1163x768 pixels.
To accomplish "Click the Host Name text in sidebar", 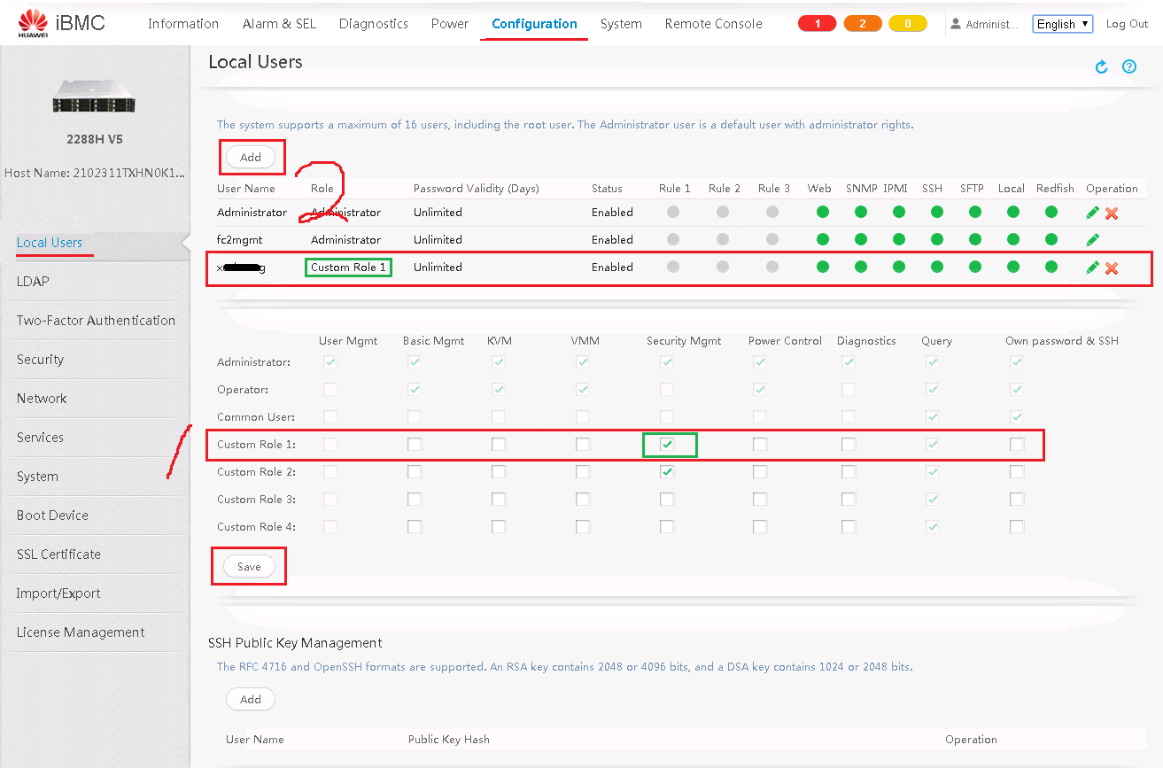I will point(95,173).
